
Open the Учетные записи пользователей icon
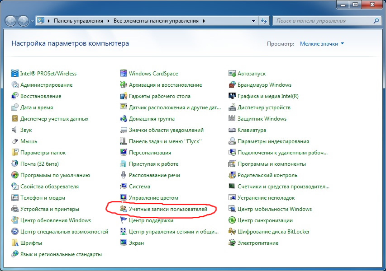click(124, 209)
